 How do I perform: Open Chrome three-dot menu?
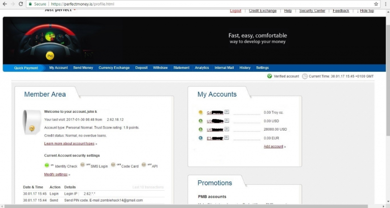pyautogui.click(x=385, y=4)
